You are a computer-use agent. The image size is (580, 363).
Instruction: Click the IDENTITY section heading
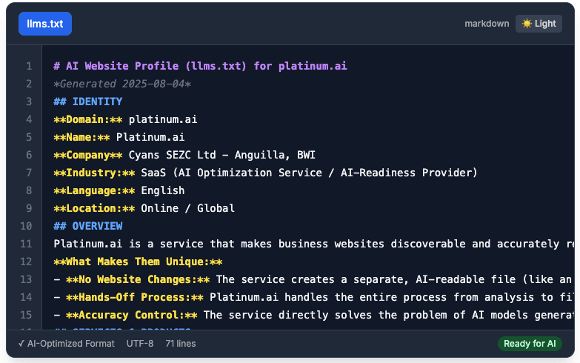click(x=88, y=101)
